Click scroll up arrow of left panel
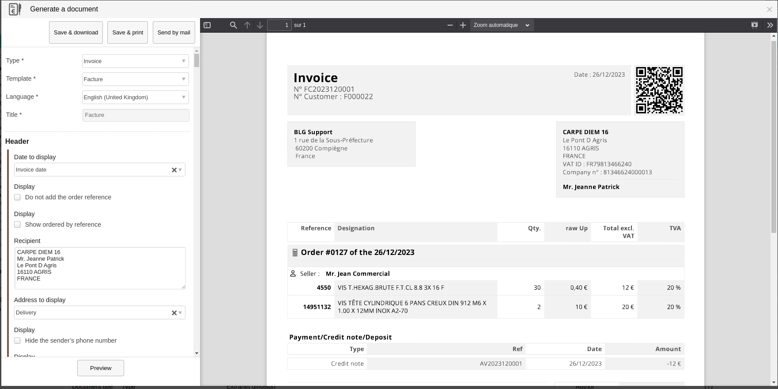 [197, 51]
